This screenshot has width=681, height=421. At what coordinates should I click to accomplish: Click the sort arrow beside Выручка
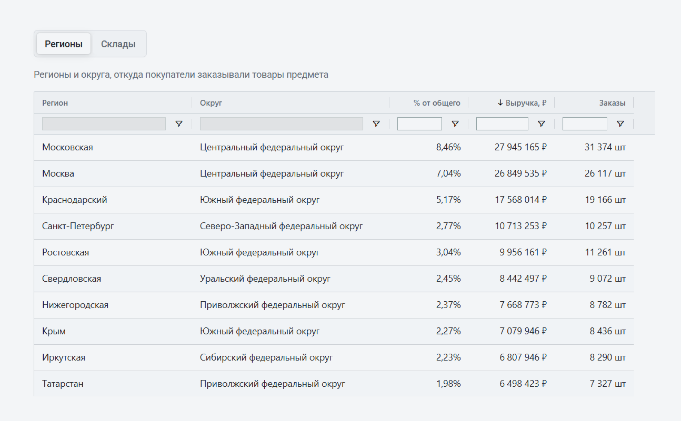[500, 103]
